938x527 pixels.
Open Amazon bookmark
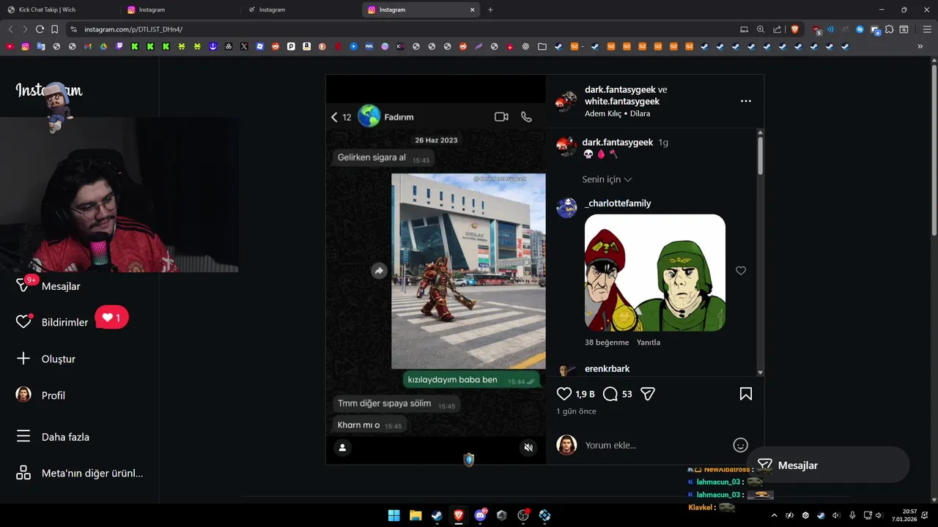[x=306, y=46]
